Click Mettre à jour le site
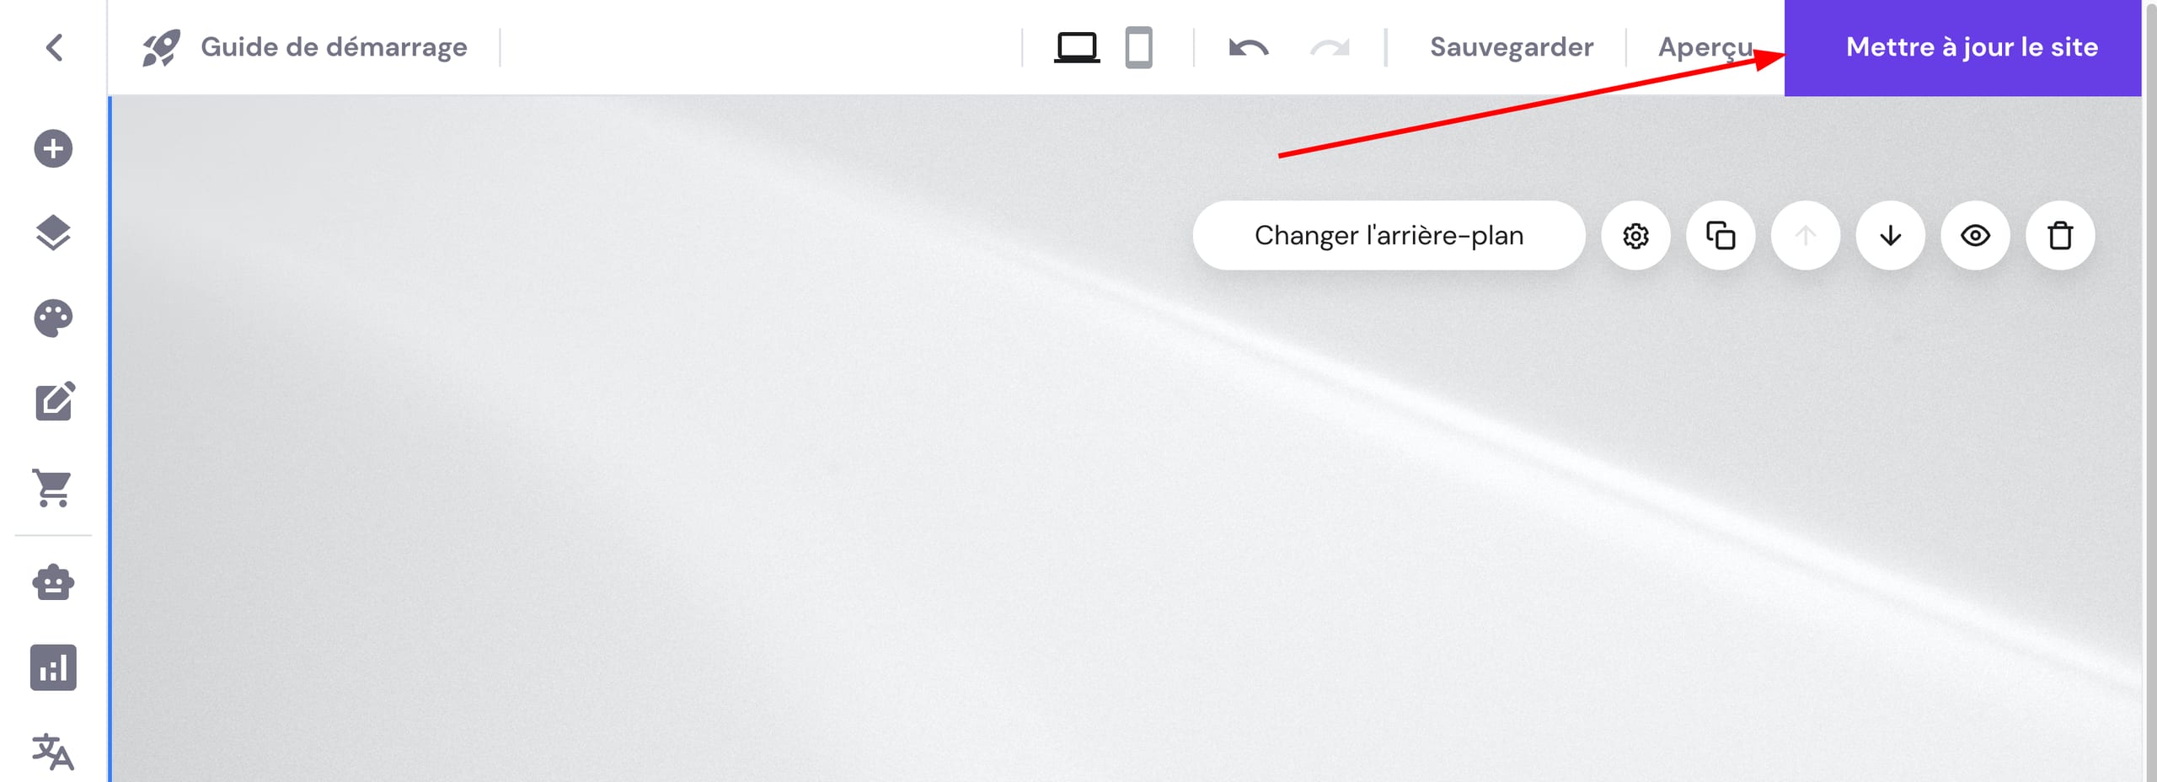 1972,47
